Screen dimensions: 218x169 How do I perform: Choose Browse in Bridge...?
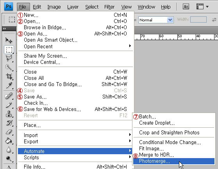75,27
